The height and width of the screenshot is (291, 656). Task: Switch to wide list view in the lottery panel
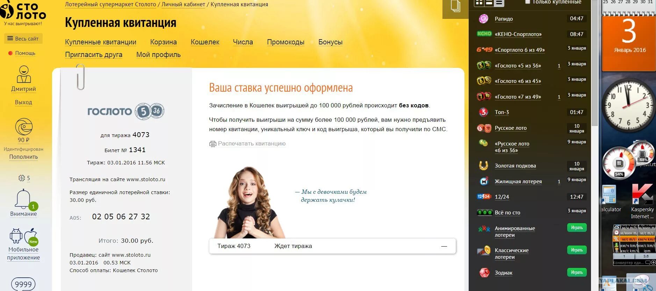(x=489, y=3)
